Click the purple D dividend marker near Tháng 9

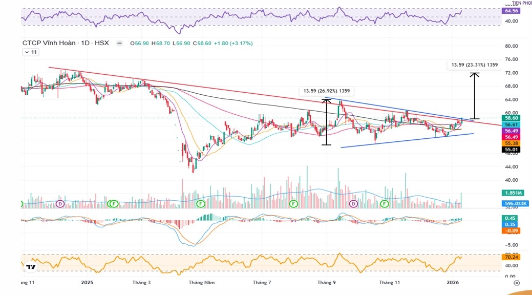tap(353, 204)
